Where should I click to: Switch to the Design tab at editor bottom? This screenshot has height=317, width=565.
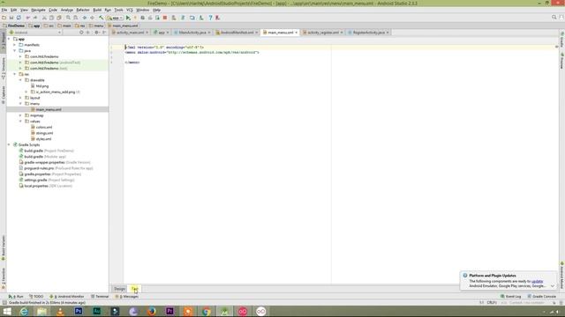tap(120, 289)
